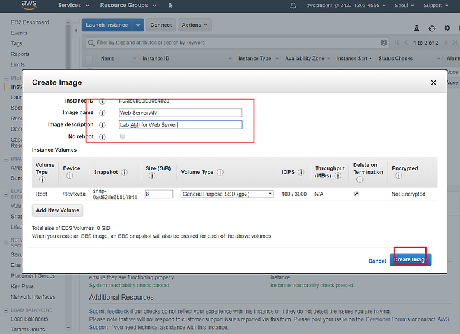The image size is (460, 334).
Task: Open the Resource Groups dropdown
Action: tap(128, 5)
